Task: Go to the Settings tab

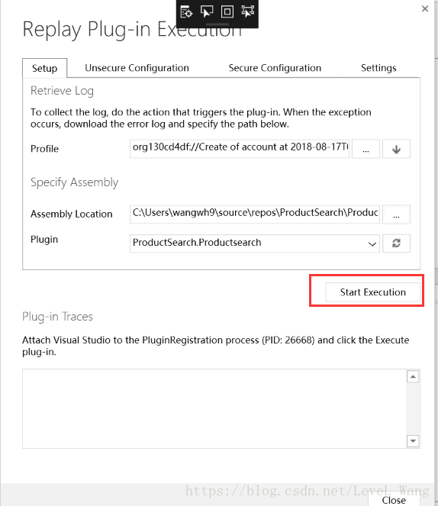Action: 378,68
